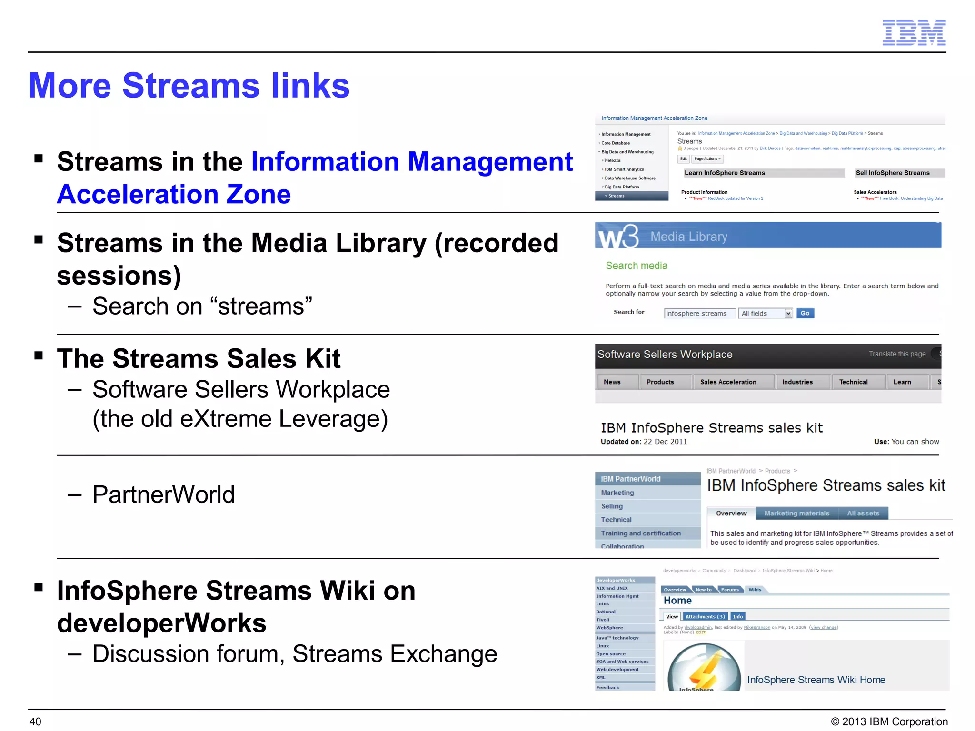The height and width of the screenshot is (731, 975).
Task: Open the Marketing materials tab
Action: point(797,513)
